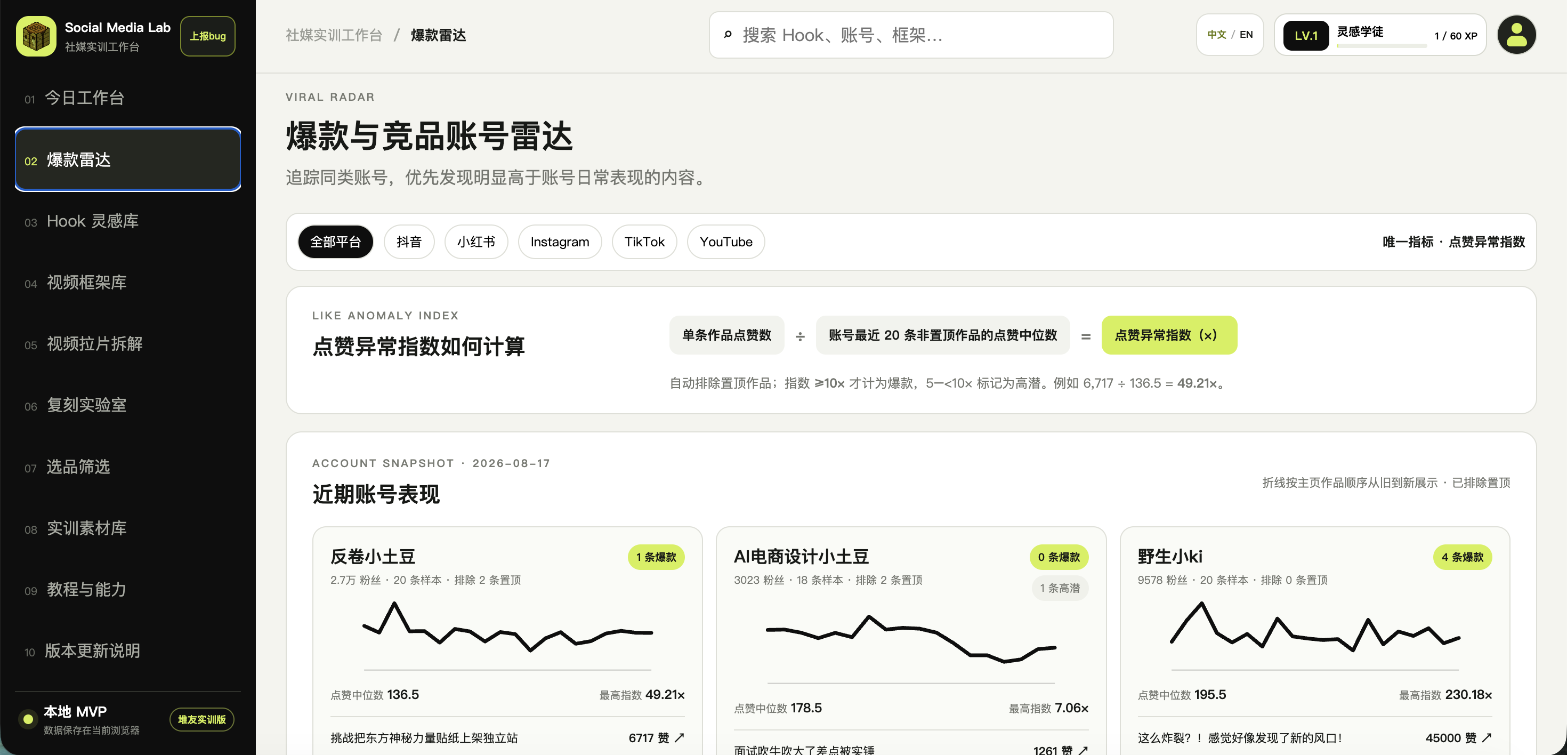
Task: Open 视频拉片拆解 sidebar item
Action: (128, 344)
